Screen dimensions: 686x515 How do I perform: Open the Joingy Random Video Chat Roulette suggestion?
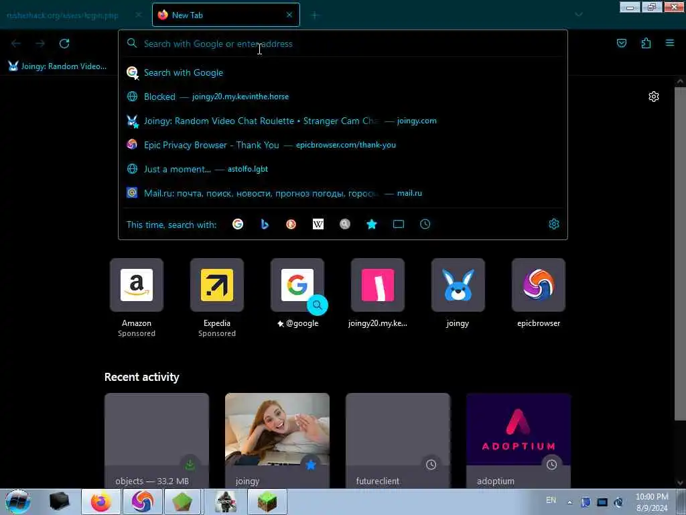point(343,121)
